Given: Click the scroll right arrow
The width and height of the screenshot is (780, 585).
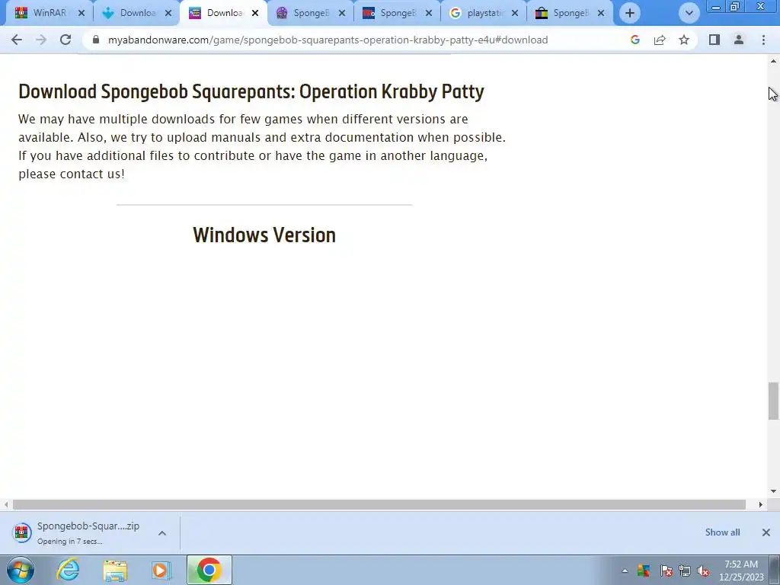Looking at the screenshot, I should 761,504.
